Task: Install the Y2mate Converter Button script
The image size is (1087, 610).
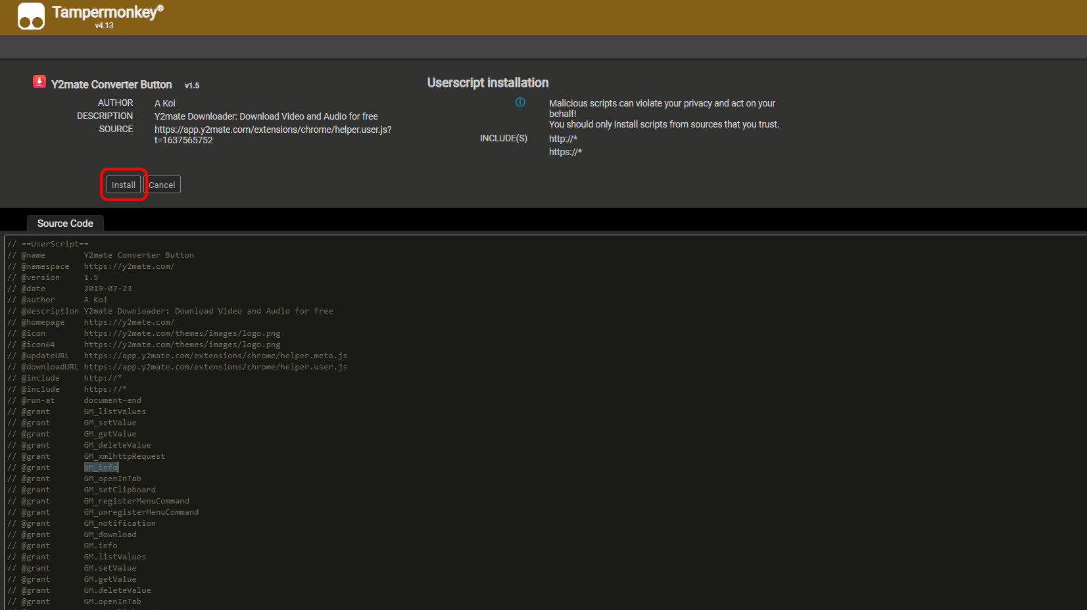Action: [x=124, y=185]
